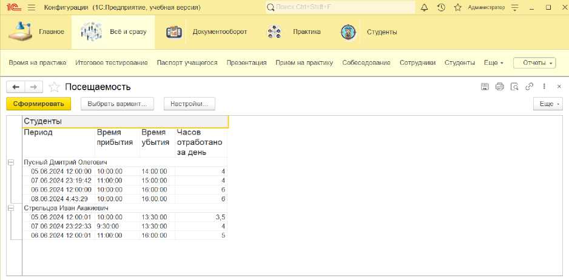Select Часов отработано за день header
This screenshot has width=569, height=280.
click(201, 142)
